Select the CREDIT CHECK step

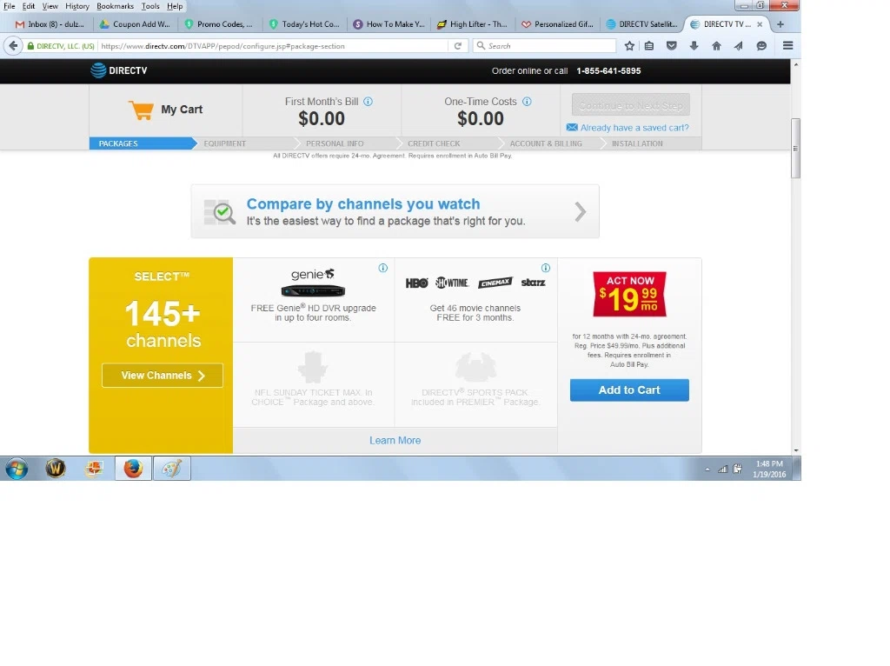(434, 143)
